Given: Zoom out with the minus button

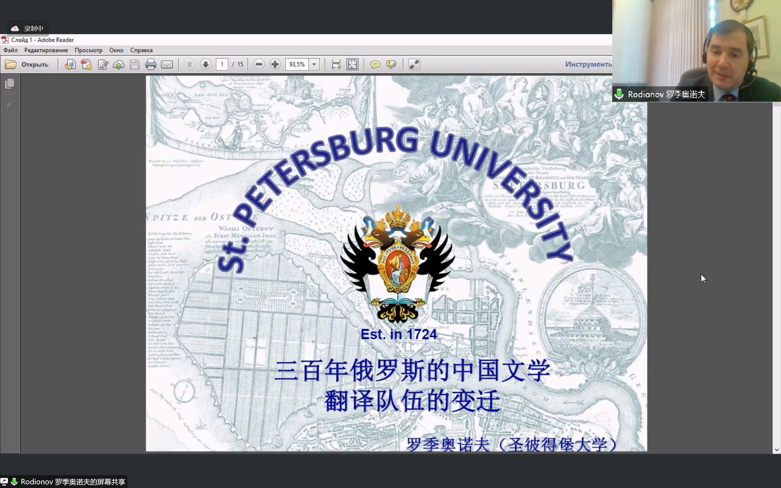Looking at the screenshot, I should pos(258,65).
